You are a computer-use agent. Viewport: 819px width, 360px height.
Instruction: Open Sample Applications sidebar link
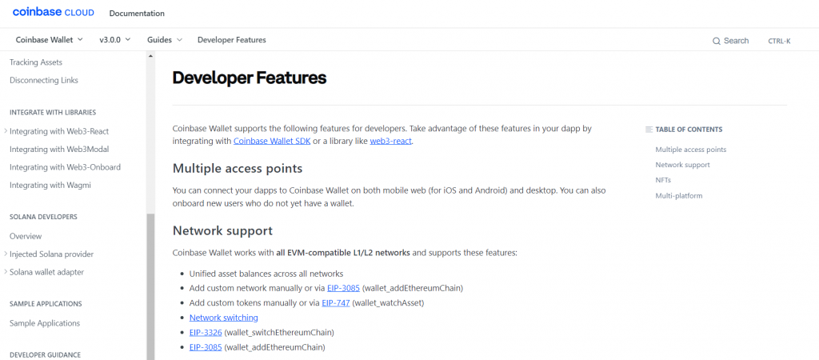coord(45,323)
